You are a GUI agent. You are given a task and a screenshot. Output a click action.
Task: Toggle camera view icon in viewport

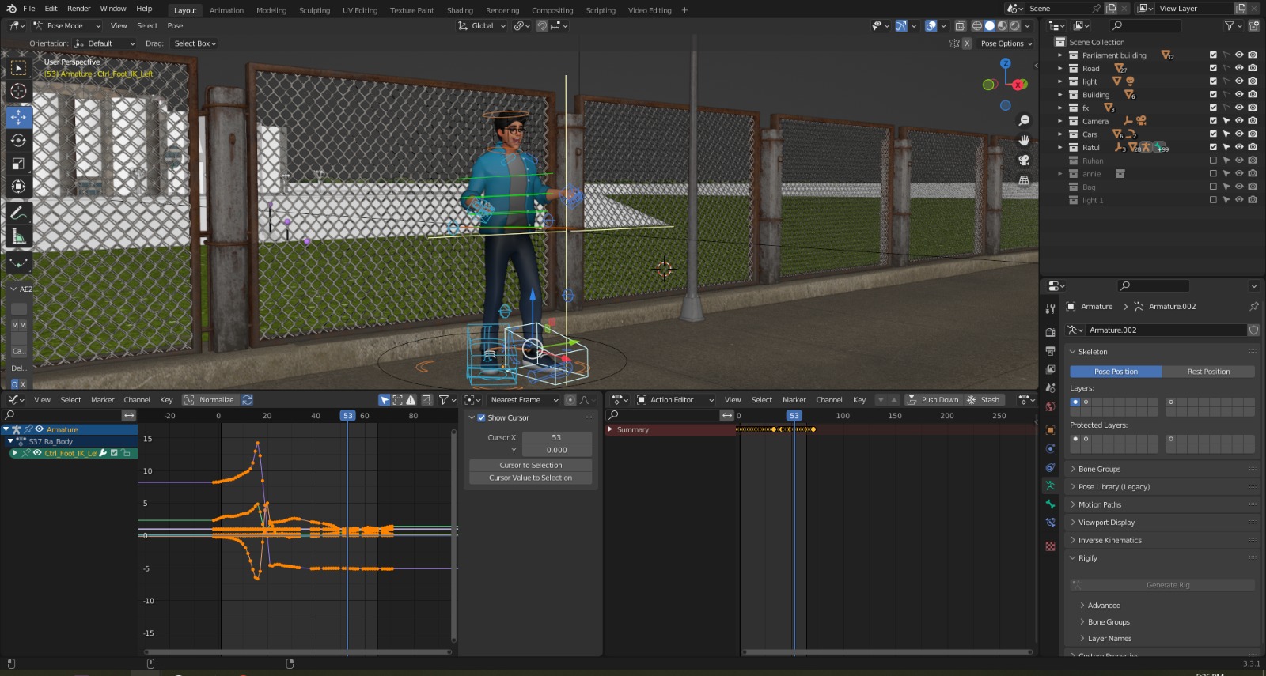[x=1024, y=160]
